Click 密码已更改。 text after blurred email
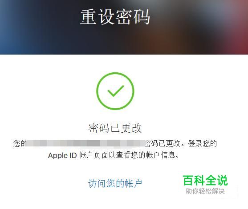248x209 pixels. point(165,143)
